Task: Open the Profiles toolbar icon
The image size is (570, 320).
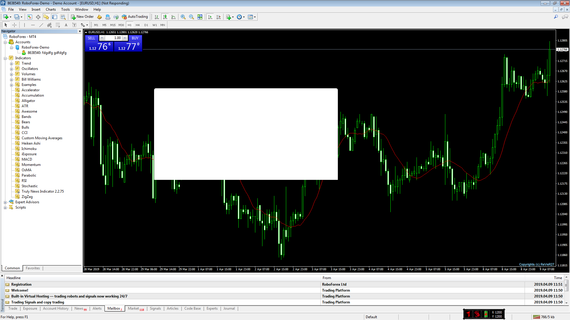Action: (17, 17)
